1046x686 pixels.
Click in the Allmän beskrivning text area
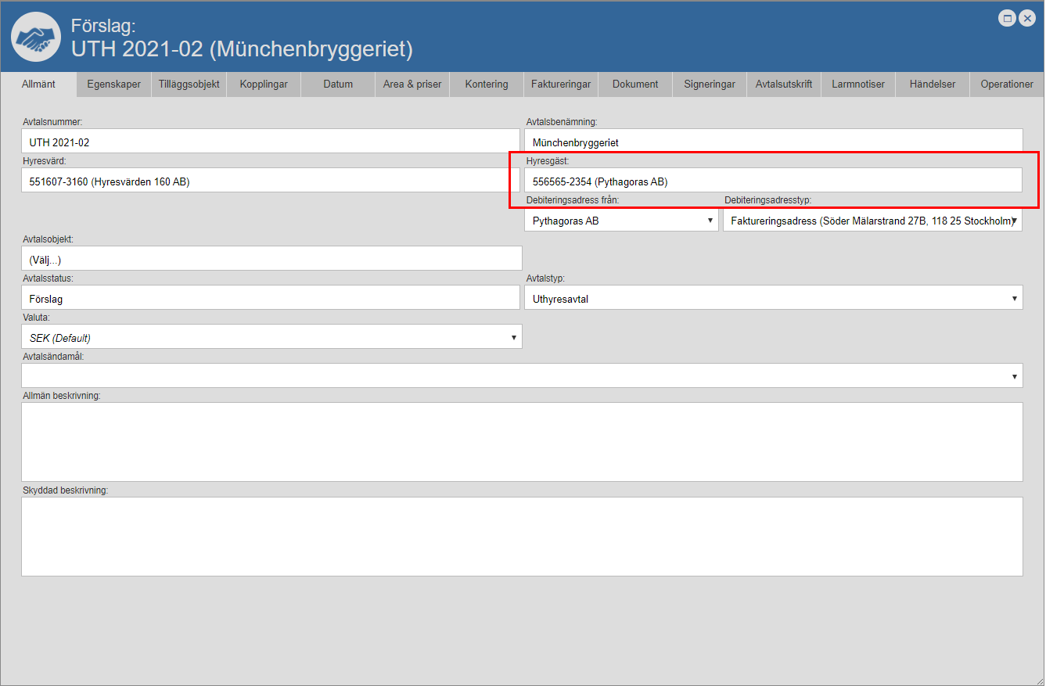522,442
